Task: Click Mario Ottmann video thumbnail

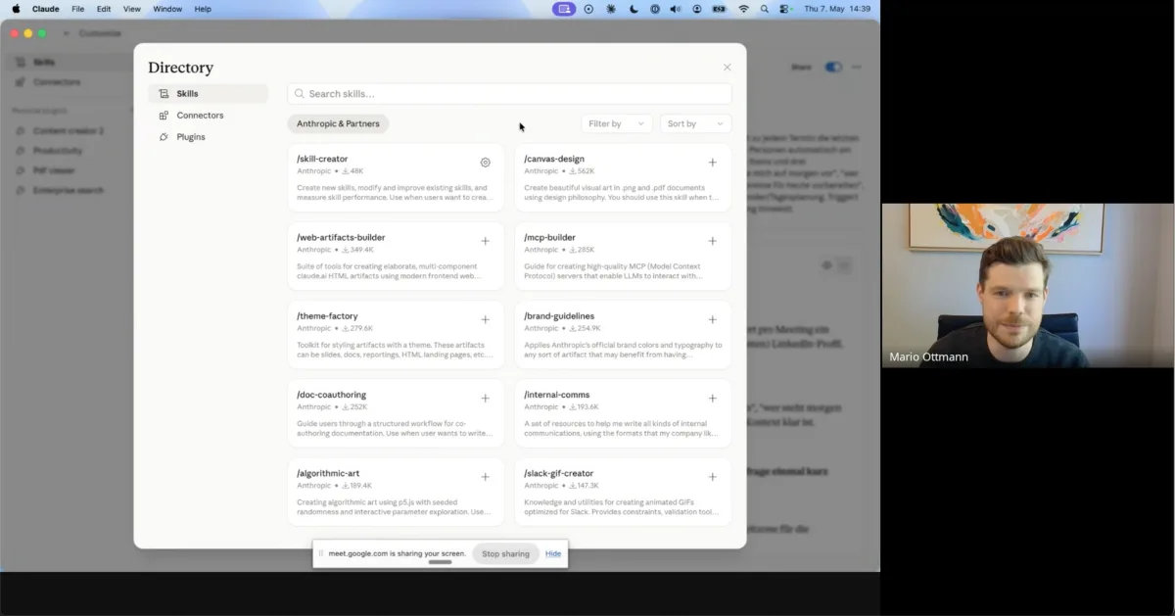Action: point(1027,286)
